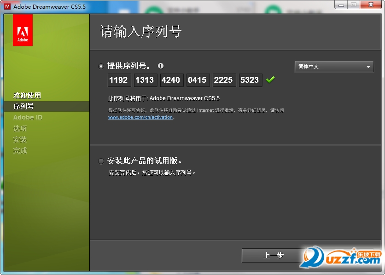Click the serial field containing 0415

pyautogui.click(x=198, y=80)
